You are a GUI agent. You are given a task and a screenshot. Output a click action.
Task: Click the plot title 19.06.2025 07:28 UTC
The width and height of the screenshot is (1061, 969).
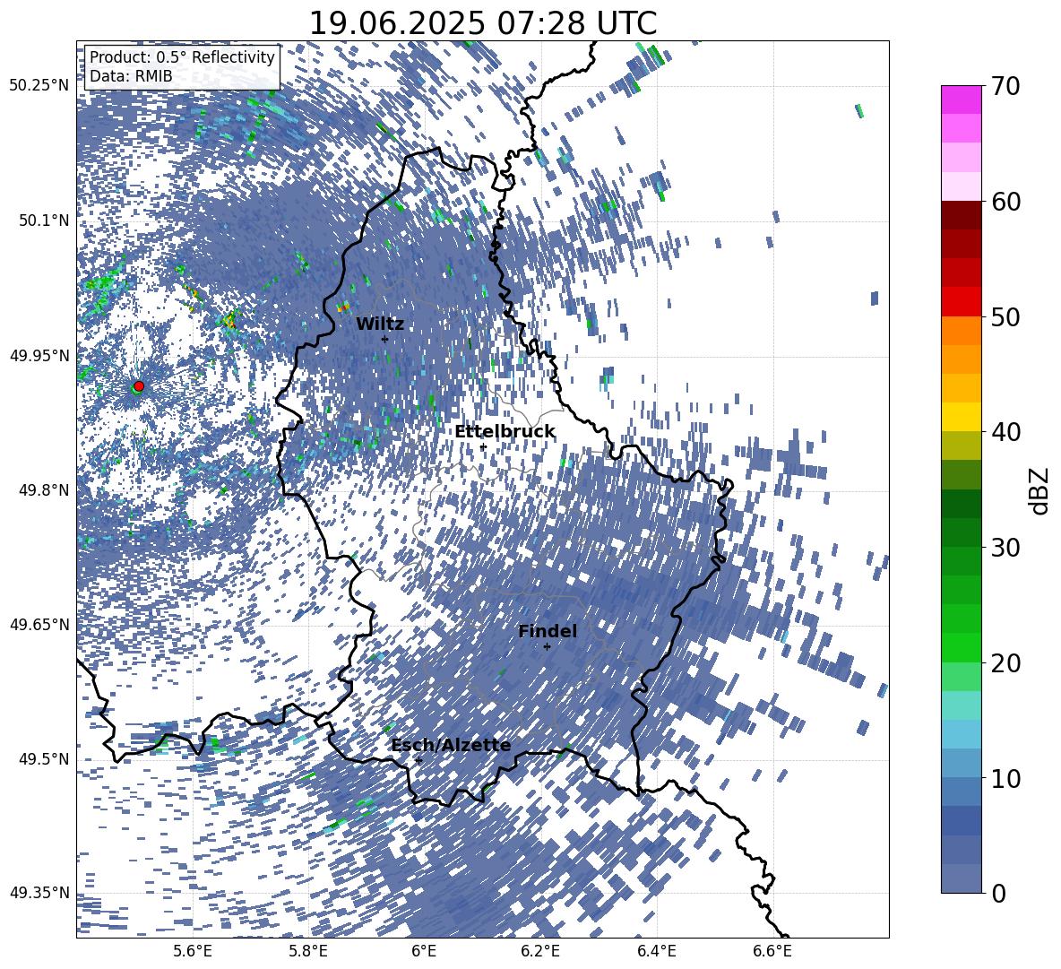(x=482, y=23)
